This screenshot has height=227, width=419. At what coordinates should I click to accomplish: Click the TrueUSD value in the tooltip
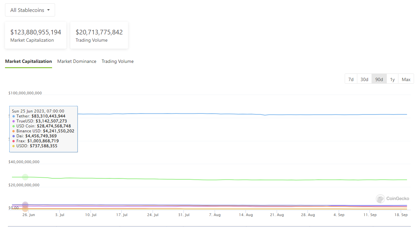pyautogui.click(x=51, y=121)
